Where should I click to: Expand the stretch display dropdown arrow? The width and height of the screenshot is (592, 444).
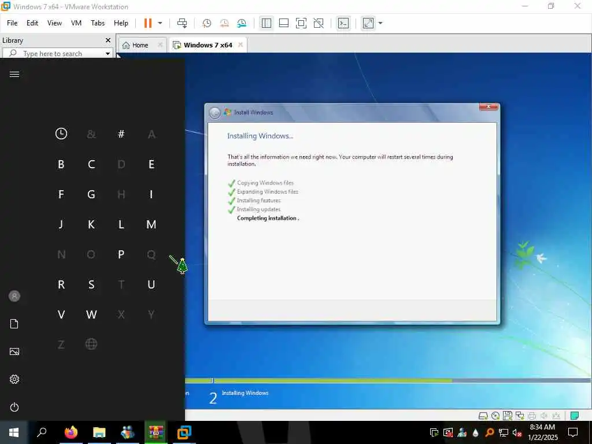click(x=380, y=23)
